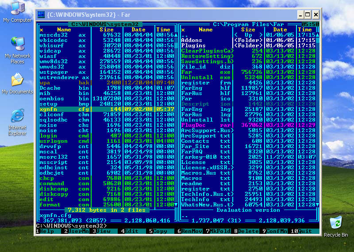This screenshot has width=354, height=252.
Task: Click right panel path header C:\Program Files\Far
Action: (248, 24)
